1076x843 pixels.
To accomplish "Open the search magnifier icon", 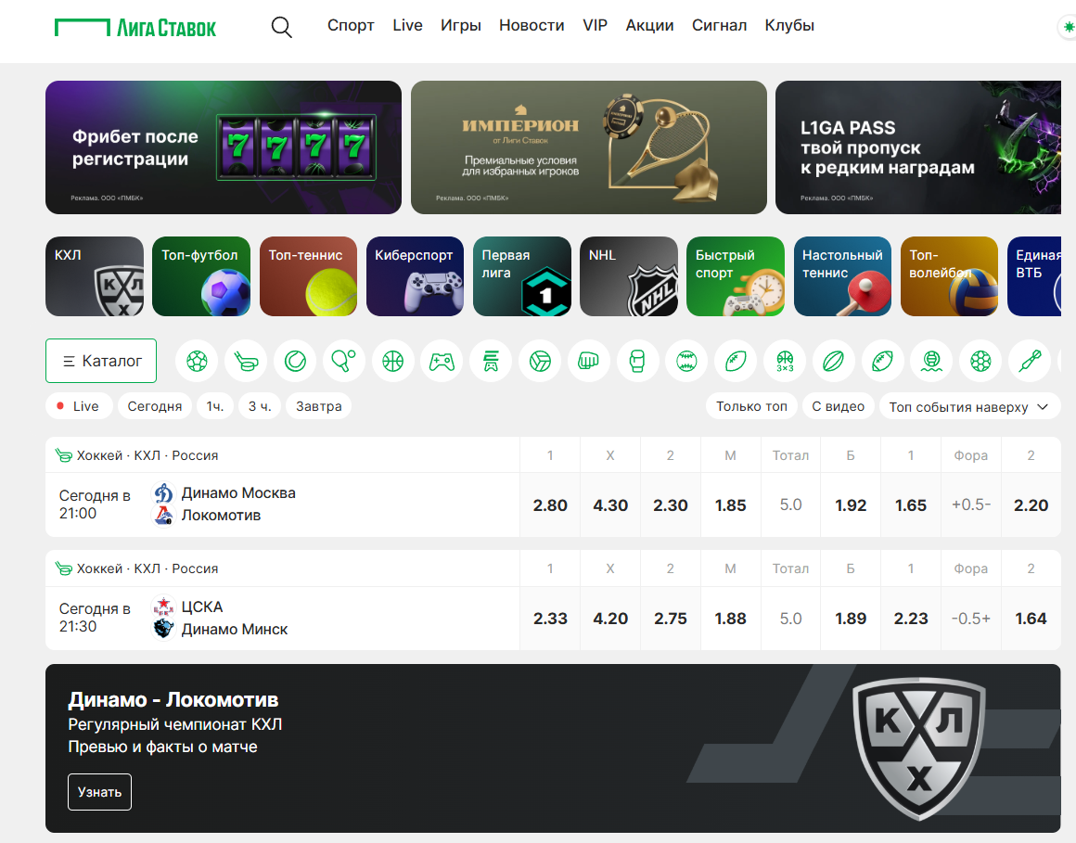I will click(x=281, y=27).
